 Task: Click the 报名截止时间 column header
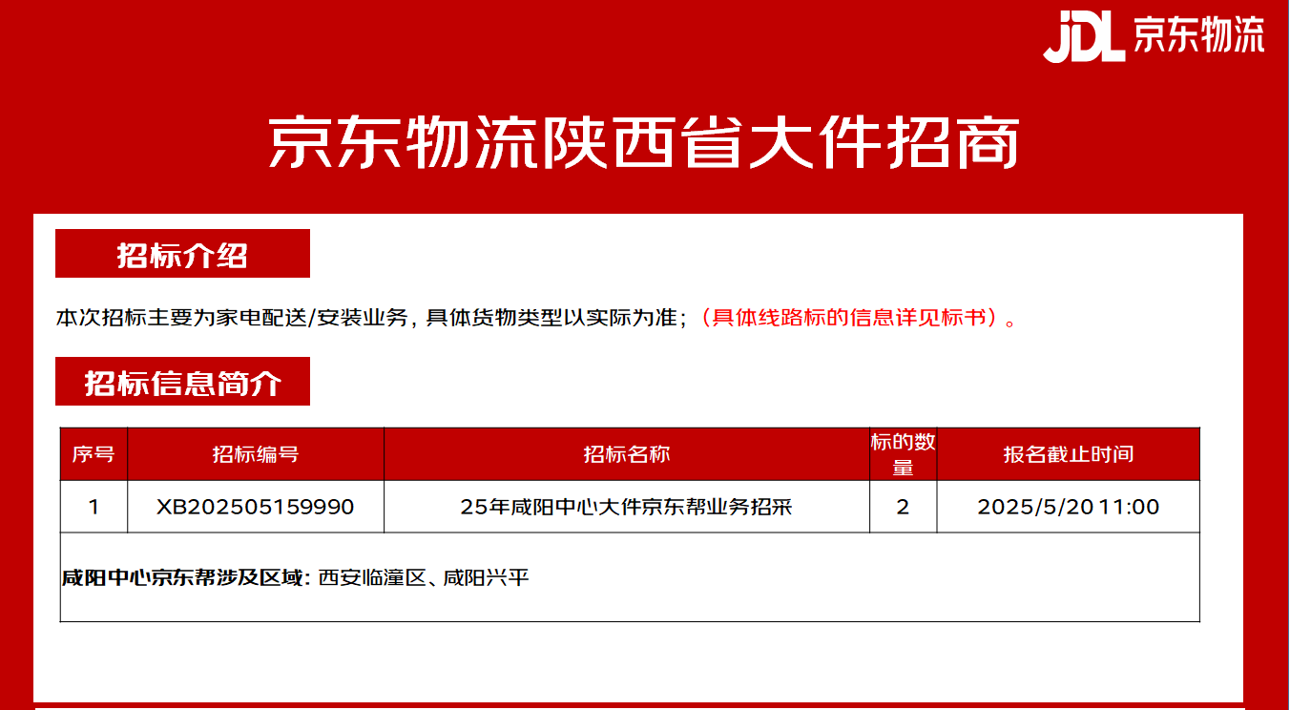click(1069, 454)
